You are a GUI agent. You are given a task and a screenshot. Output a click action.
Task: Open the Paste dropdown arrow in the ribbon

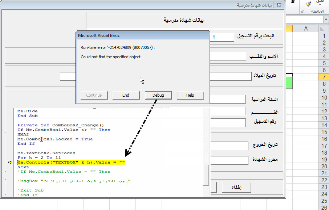click(320, 5)
